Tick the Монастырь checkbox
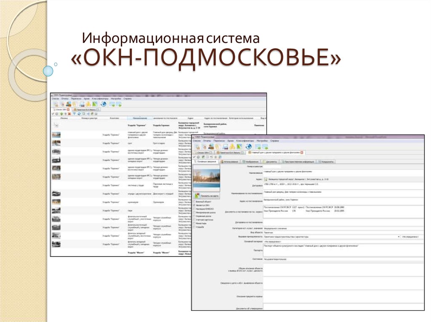 pos(194,223)
